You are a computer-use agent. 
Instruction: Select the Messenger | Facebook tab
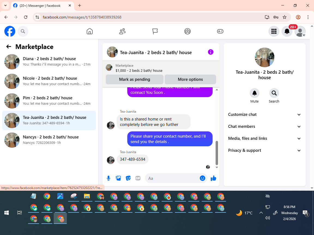point(42,6)
